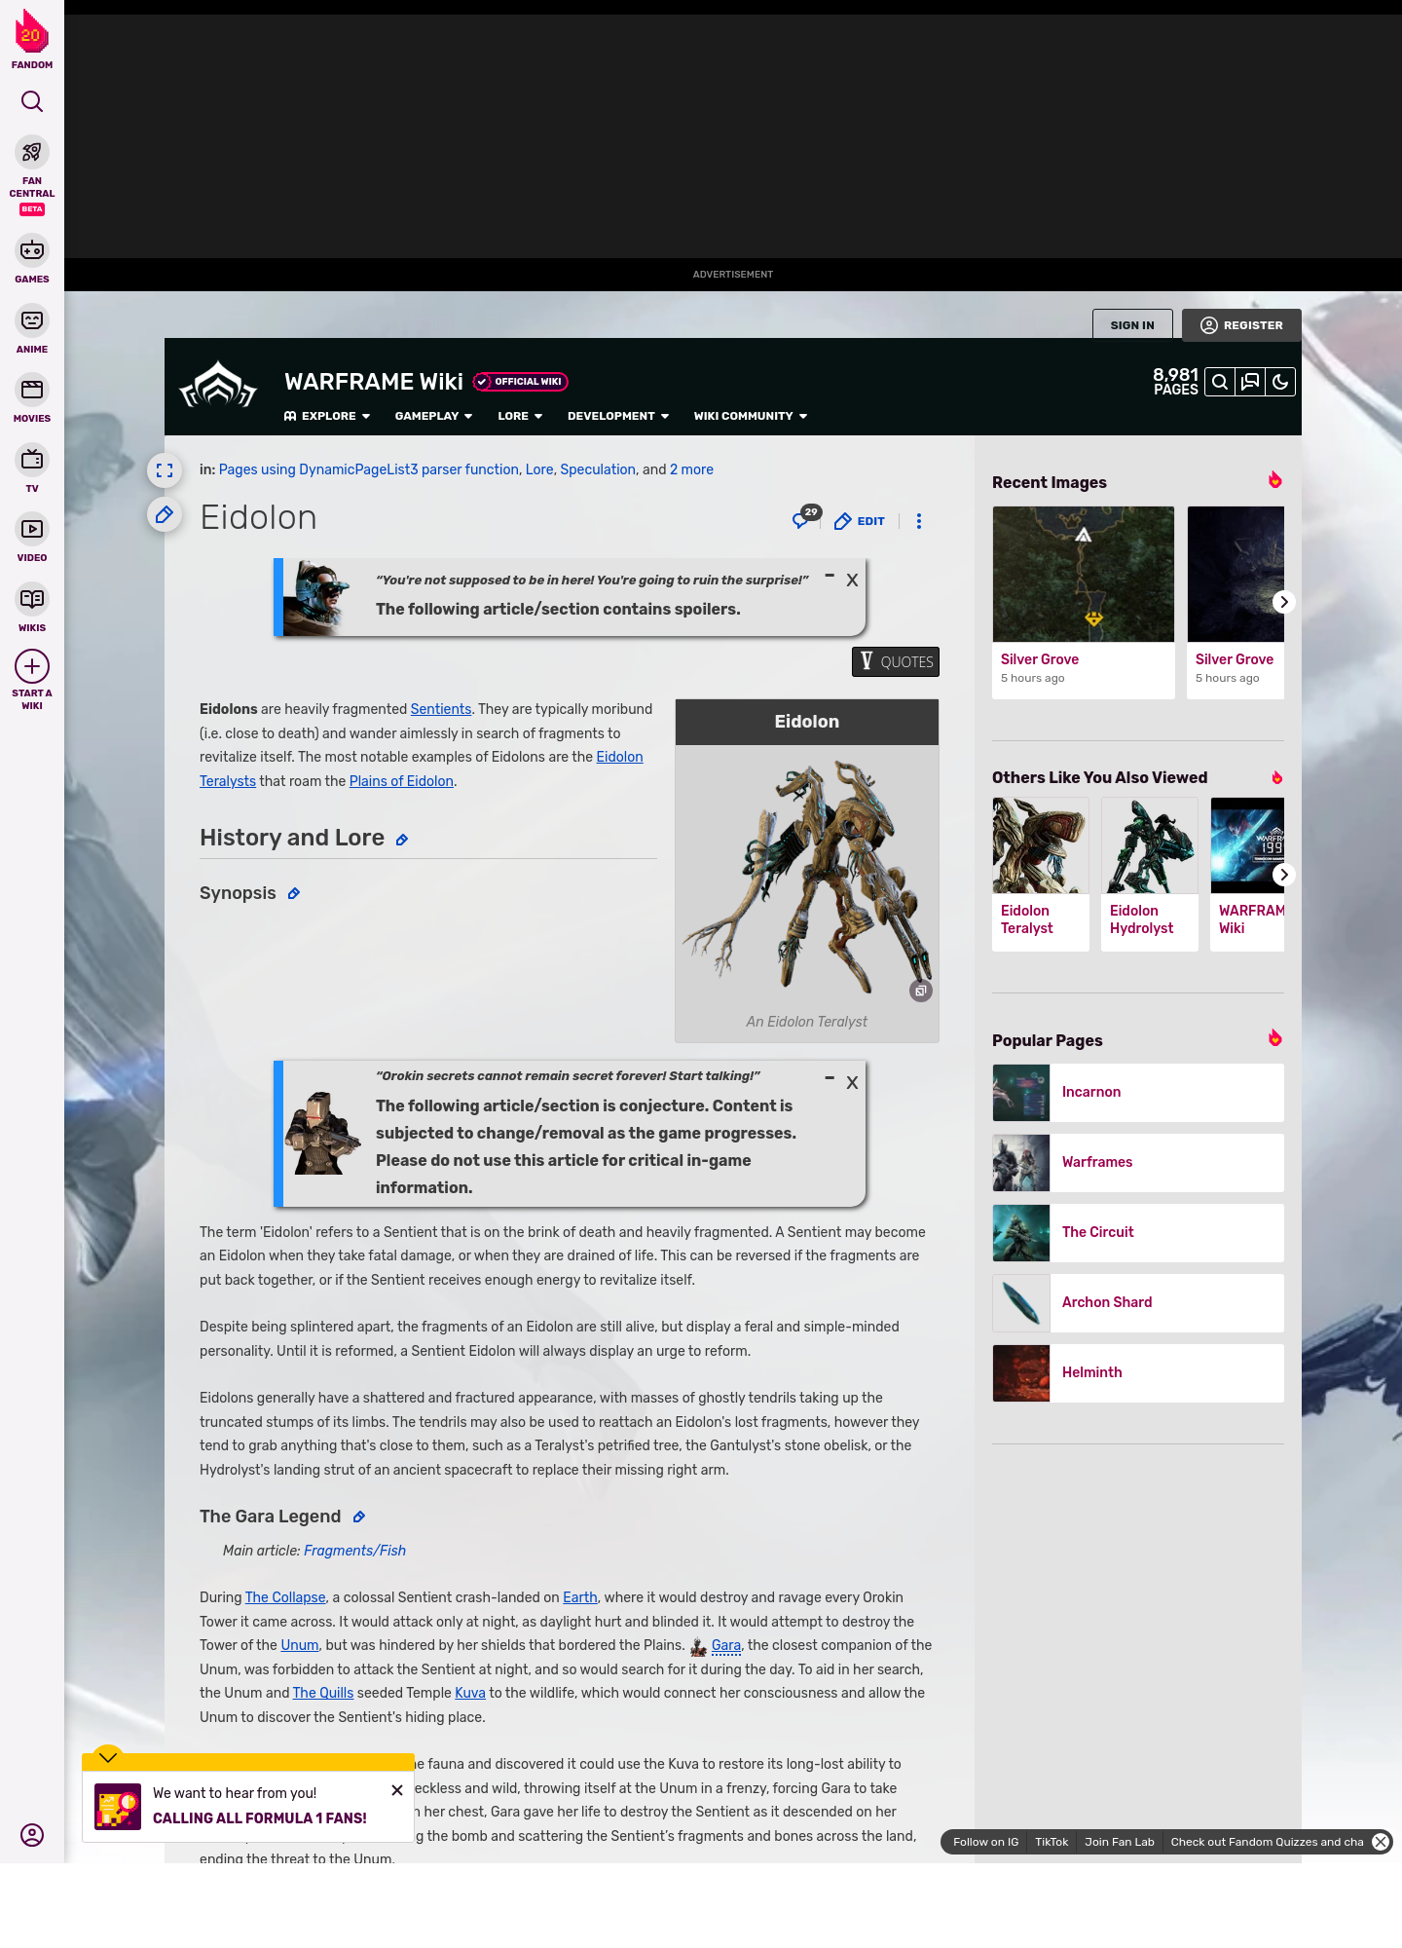The height and width of the screenshot is (1948, 1402).
Task: Close the Formula 1 fans survey popup
Action: coord(397,1790)
